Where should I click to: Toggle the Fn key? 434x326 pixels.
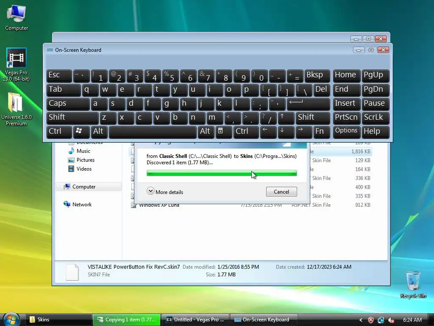pos(322,132)
